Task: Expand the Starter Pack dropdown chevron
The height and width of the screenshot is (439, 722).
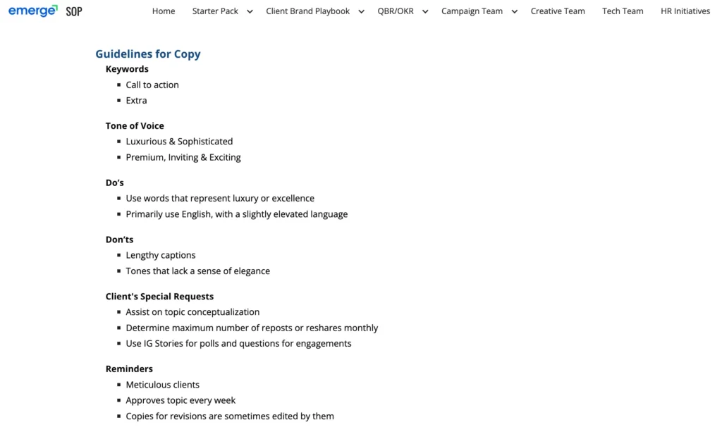Action: coord(250,11)
